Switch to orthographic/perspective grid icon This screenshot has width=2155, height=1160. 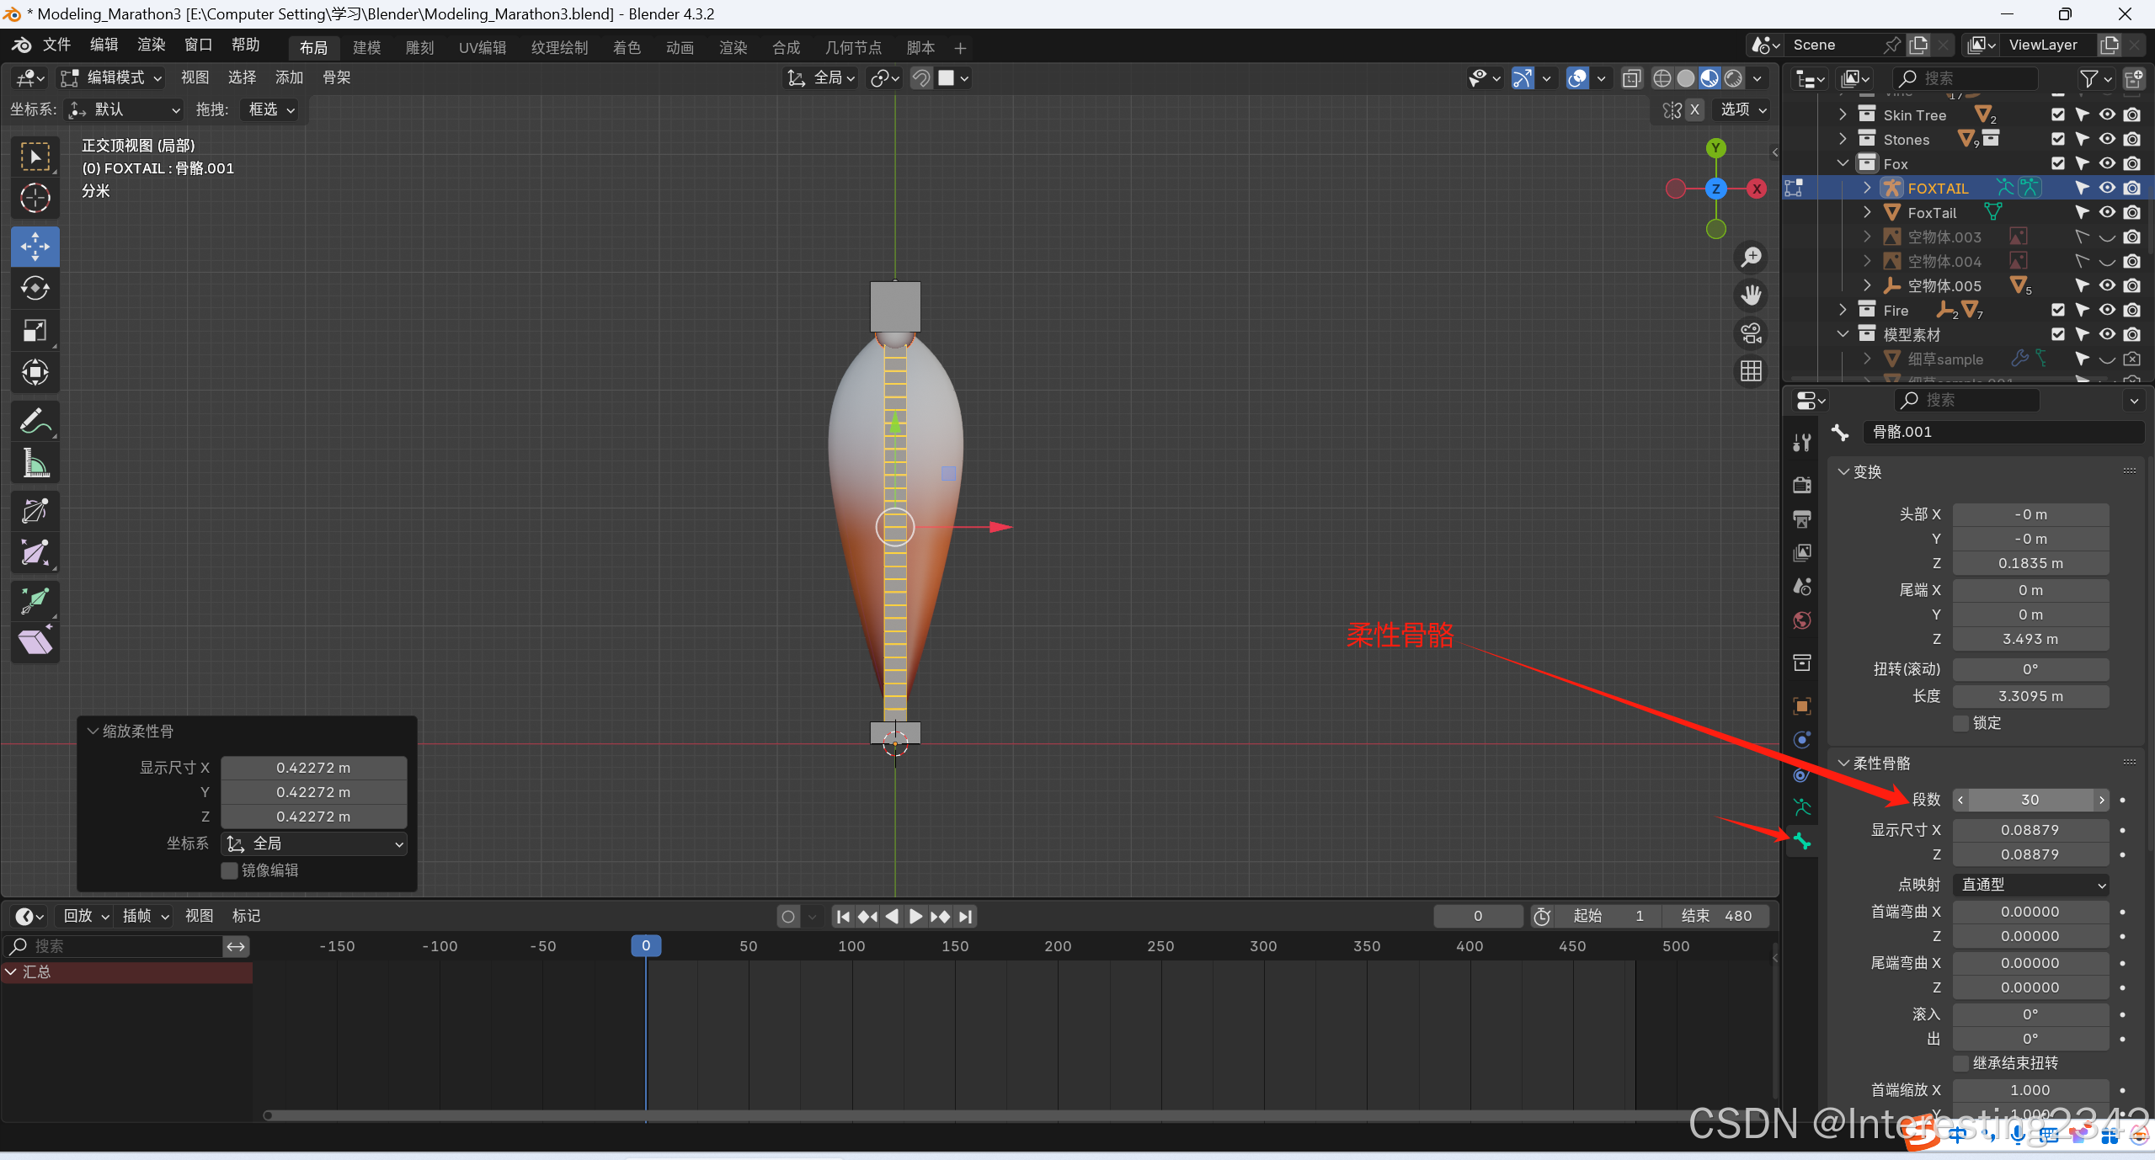[1752, 371]
